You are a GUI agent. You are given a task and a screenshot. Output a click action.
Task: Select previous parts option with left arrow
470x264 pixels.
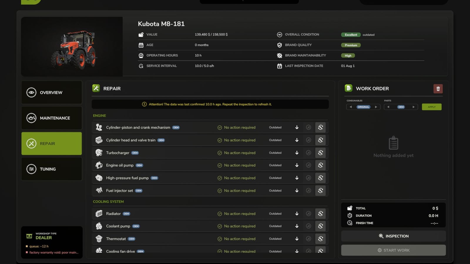388,107
